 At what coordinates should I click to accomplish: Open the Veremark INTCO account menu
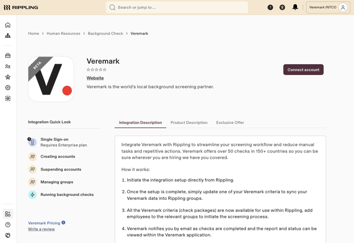pos(328,7)
